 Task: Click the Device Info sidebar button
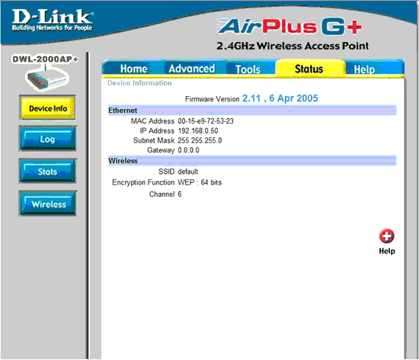tap(47, 108)
